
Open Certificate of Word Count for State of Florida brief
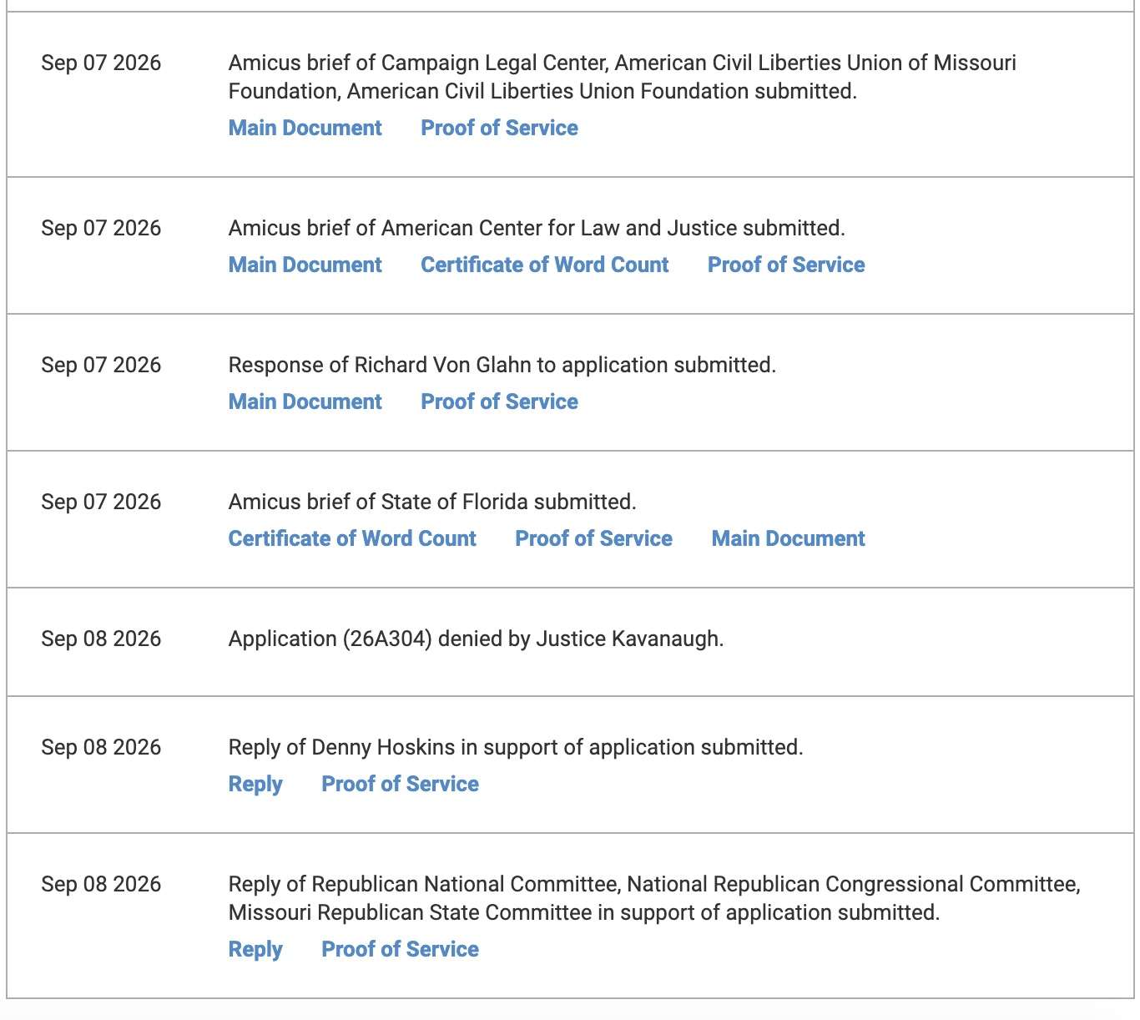point(352,538)
